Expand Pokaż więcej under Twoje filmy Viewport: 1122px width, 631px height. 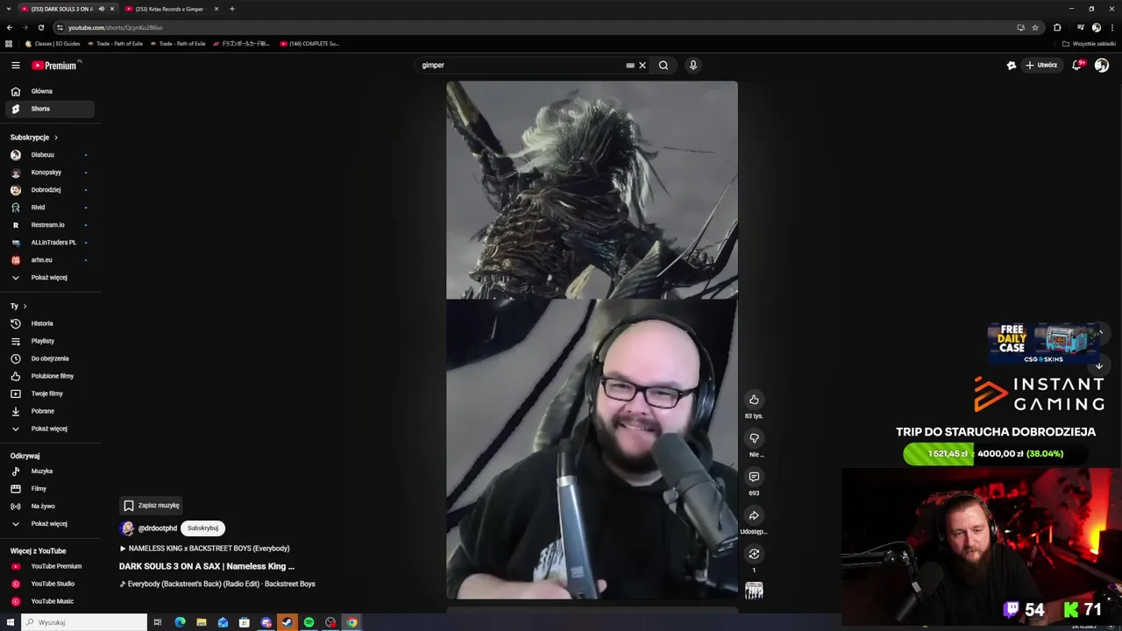[50, 429]
